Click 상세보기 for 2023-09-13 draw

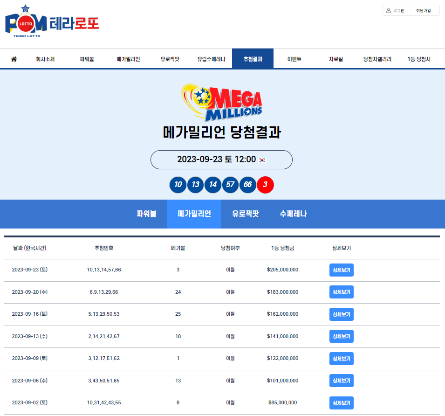point(342,336)
